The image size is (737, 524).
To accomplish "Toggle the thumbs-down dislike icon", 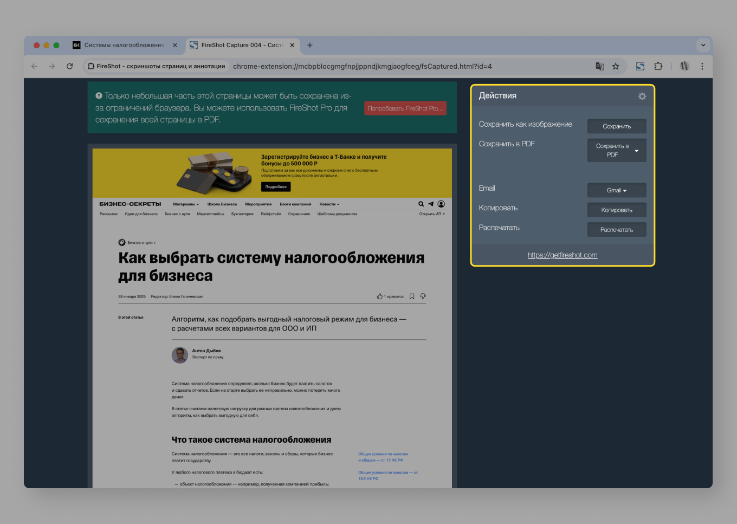I will pyautogui.click(x=423, y=296).
